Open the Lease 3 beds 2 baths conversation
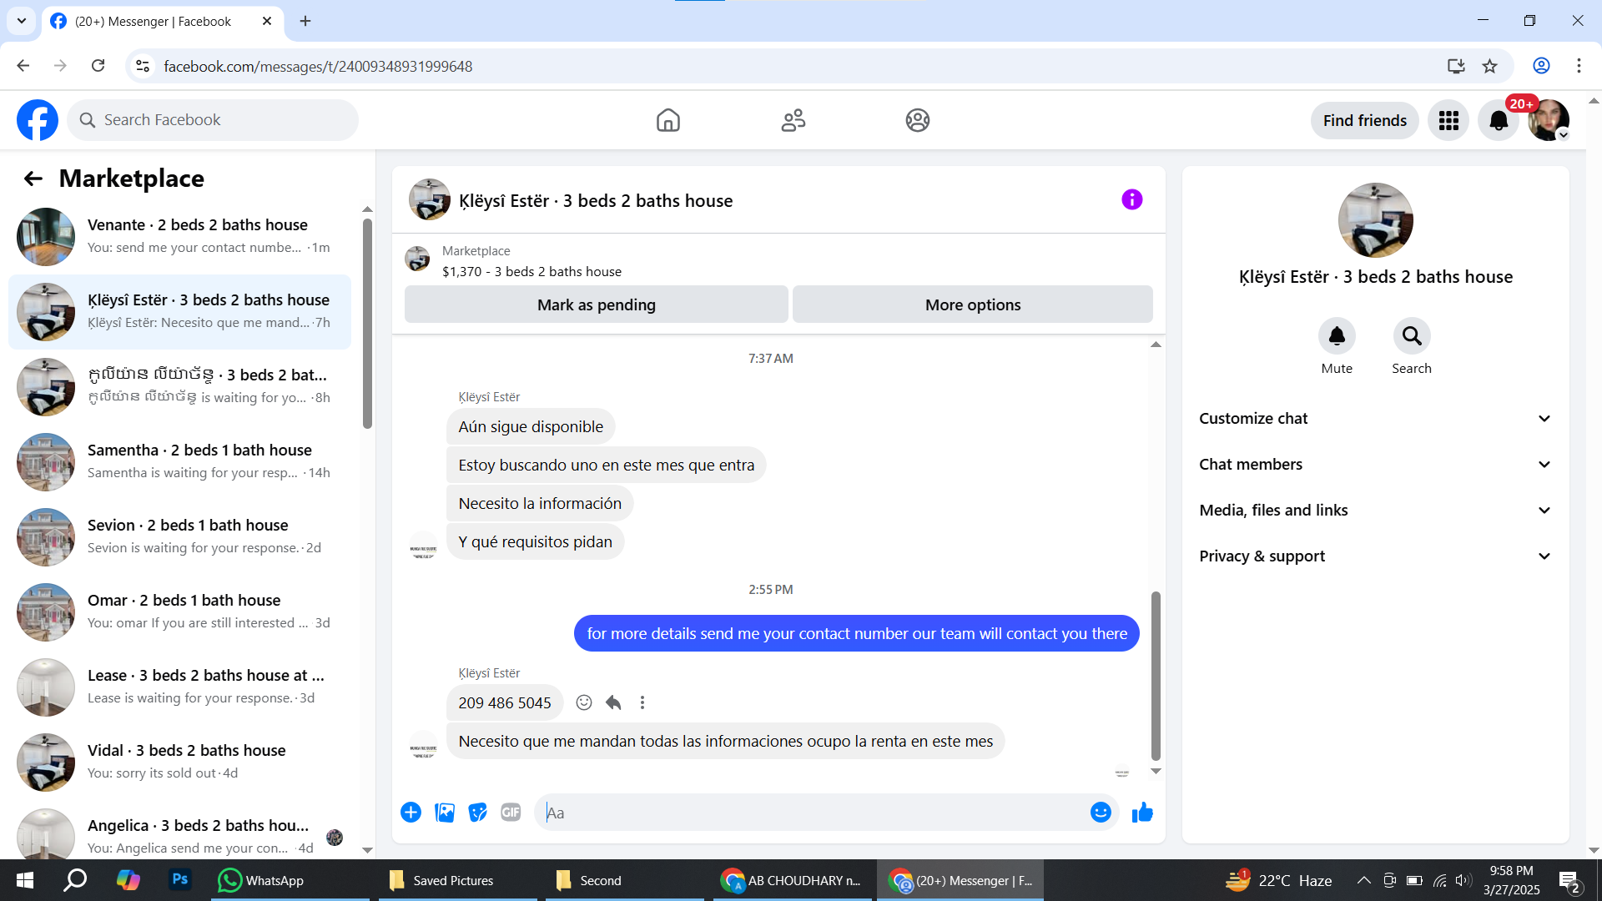The width and height of the screenshot is (1602, 901). [179, 687]
